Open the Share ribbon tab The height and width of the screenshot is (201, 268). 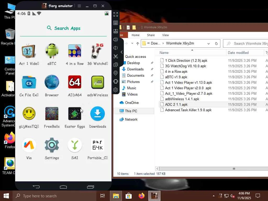(151, 35)
